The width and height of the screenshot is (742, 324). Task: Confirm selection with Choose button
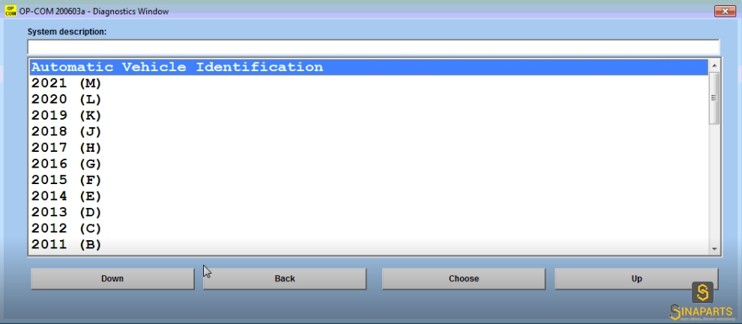pyautogui.click(x=464, y=278)
